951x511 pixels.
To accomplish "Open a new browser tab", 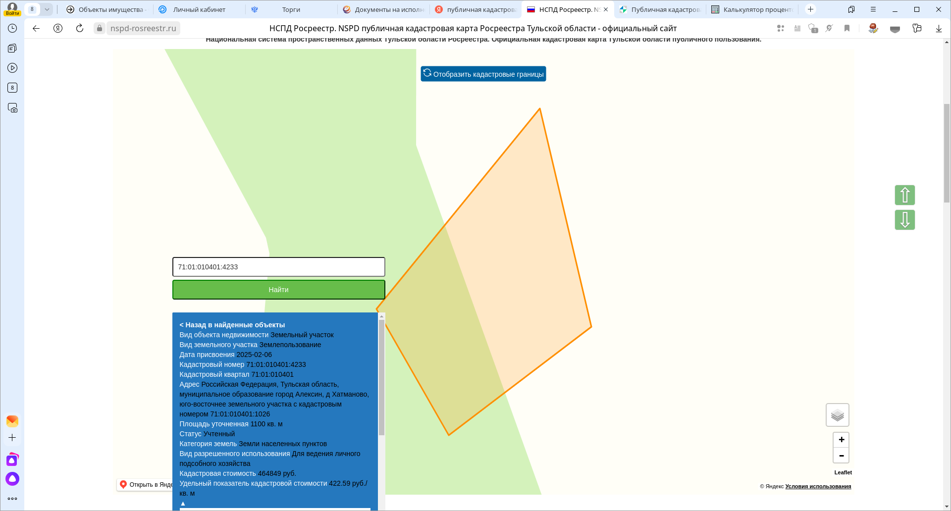I will tap(810, 9).
